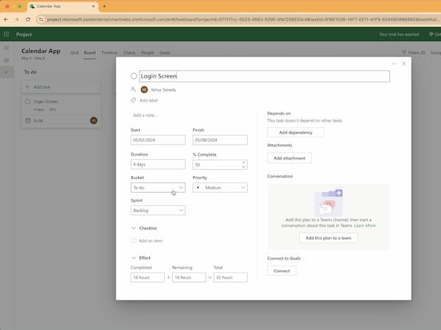Click the browser address bar URL
The width and height of the screenshot is (441, 330).
tap(242, 19)
